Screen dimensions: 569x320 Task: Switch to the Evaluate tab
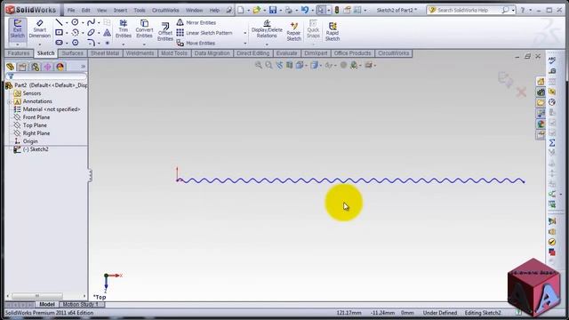click(x=286, y=53)
